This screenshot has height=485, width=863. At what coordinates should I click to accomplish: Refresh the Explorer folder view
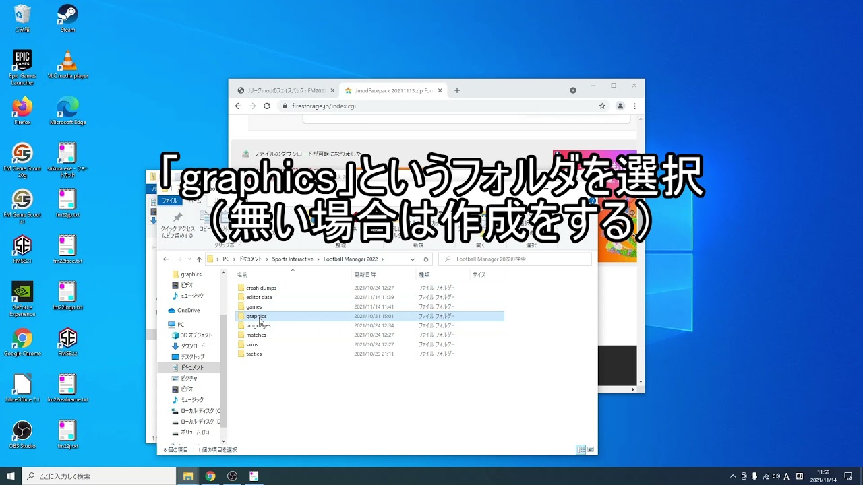pyautogui.click(x=425, y=259)
